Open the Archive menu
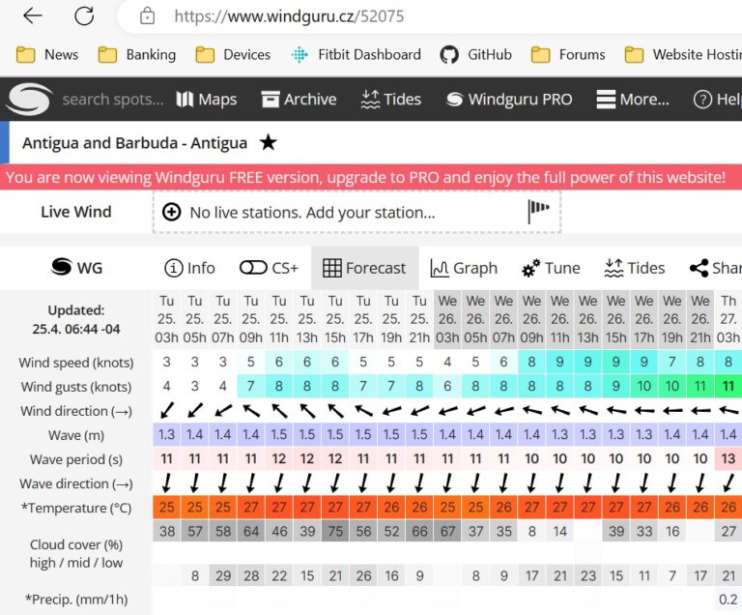742x615 pixels. [x=299, y=99]
